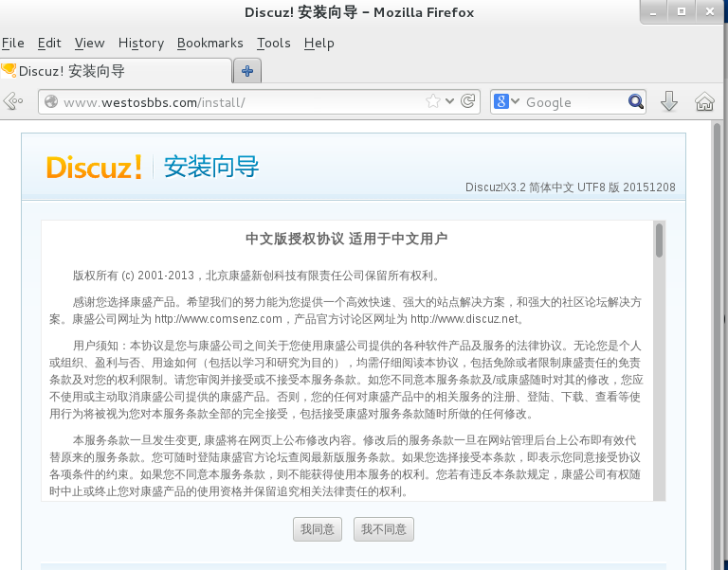728x570 pixels.
Task: Click the http://www.comsenz.com text
Action: (x=218, y=319)
